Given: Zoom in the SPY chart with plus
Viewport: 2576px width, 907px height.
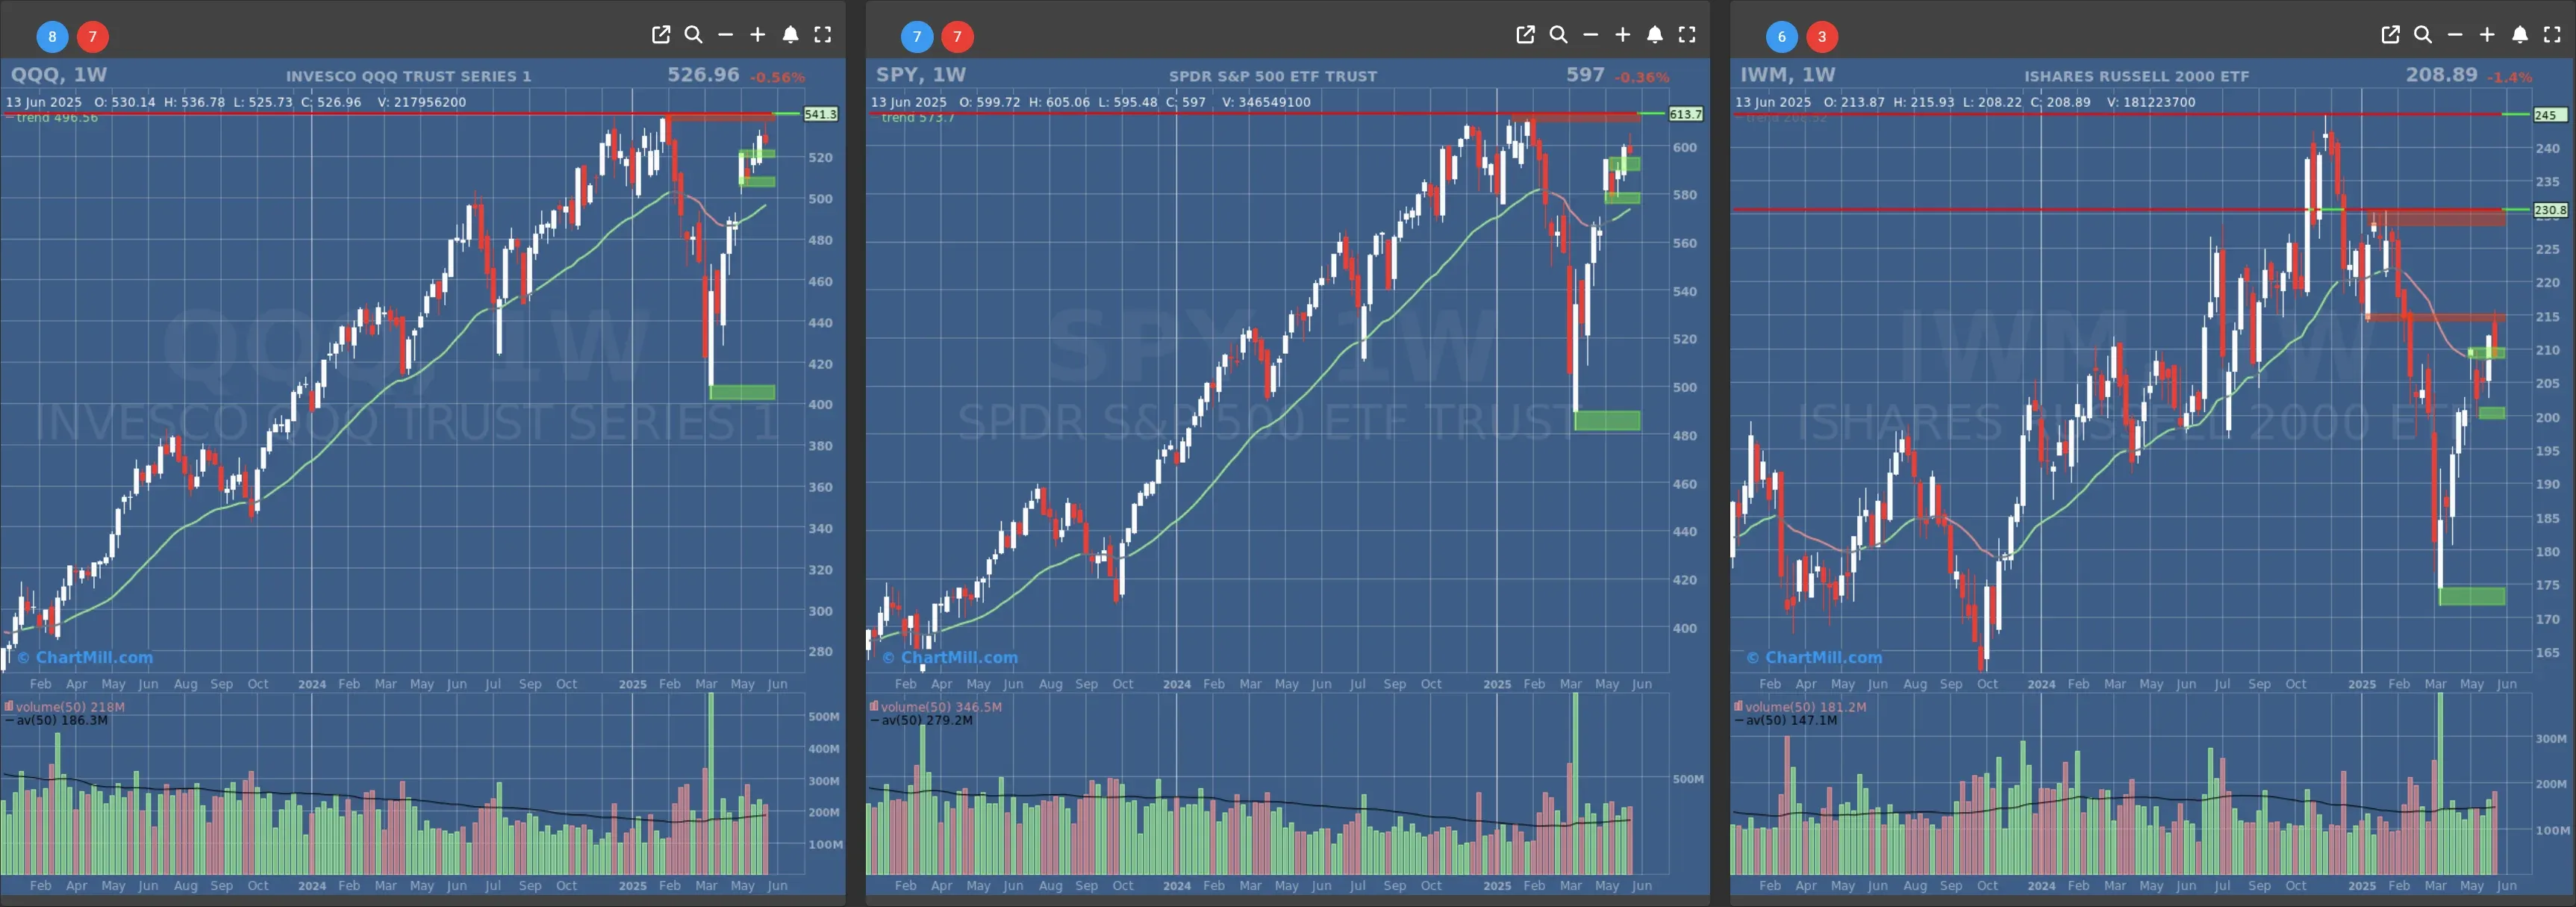Looking at the screenshot, I should click(1623, 35).
